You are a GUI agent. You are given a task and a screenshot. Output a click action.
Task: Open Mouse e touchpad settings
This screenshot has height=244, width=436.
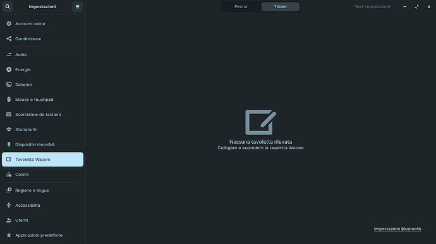(x=42, y=100)
